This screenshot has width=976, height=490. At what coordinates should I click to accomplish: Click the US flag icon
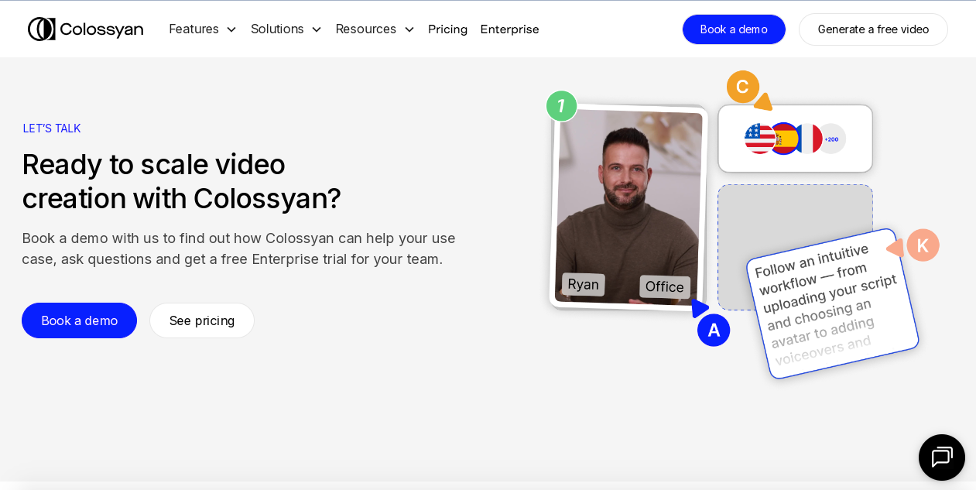pyautogui.click(x=759, y=139)
